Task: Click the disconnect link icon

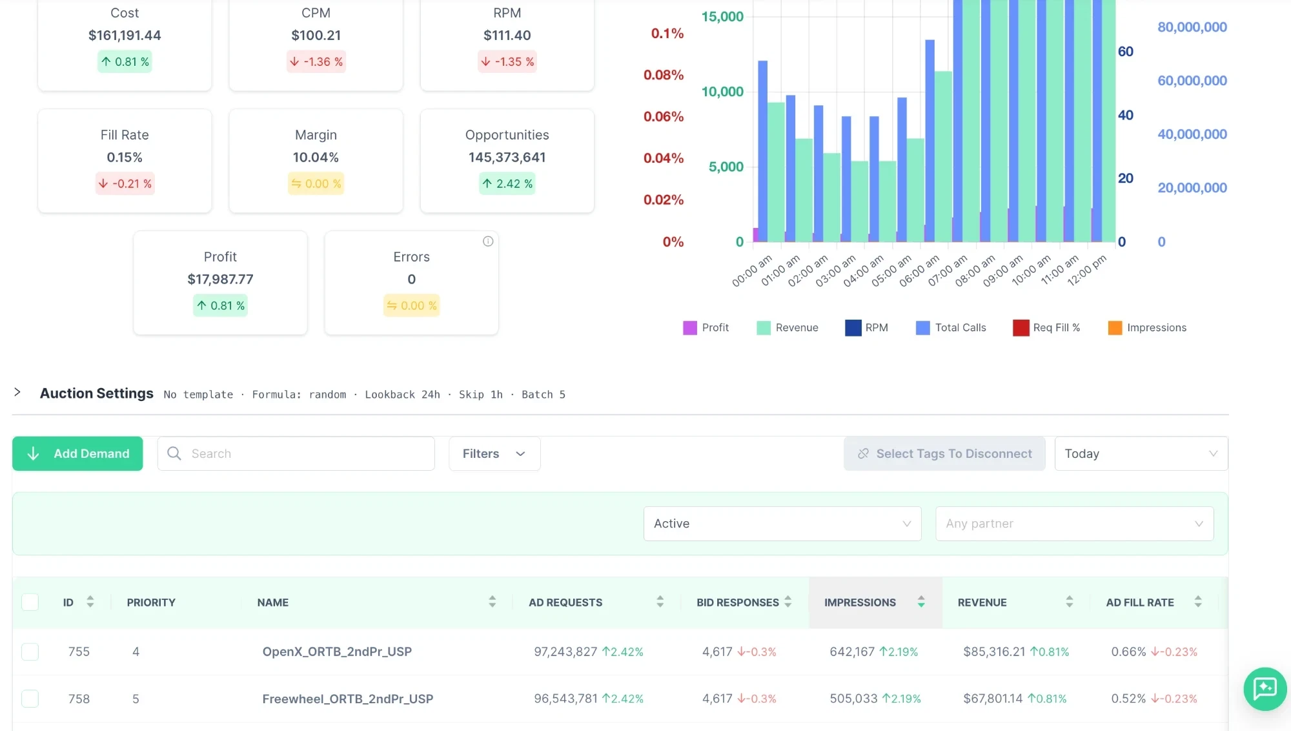Action: click(863, 454)
